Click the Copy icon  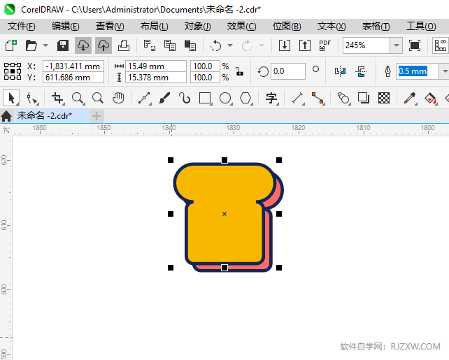[169, 45]
